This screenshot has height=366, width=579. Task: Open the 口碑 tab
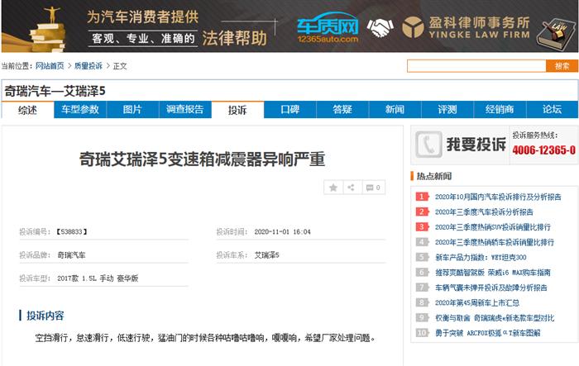(x=289, y=110)
